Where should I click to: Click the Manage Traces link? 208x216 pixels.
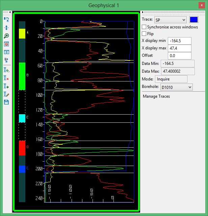click(156, 96)
